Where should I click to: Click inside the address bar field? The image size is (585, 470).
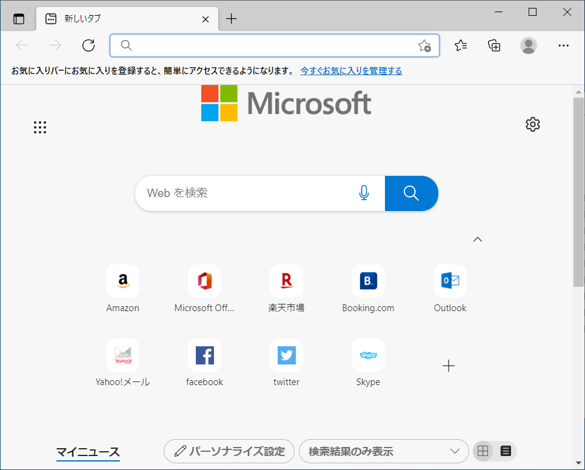pyautogui.click(x=275, y=45)
